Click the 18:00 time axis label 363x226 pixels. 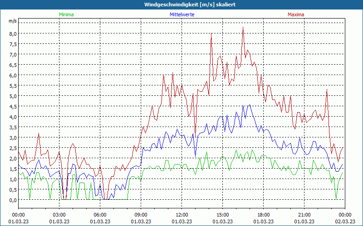tap(264, 215)
